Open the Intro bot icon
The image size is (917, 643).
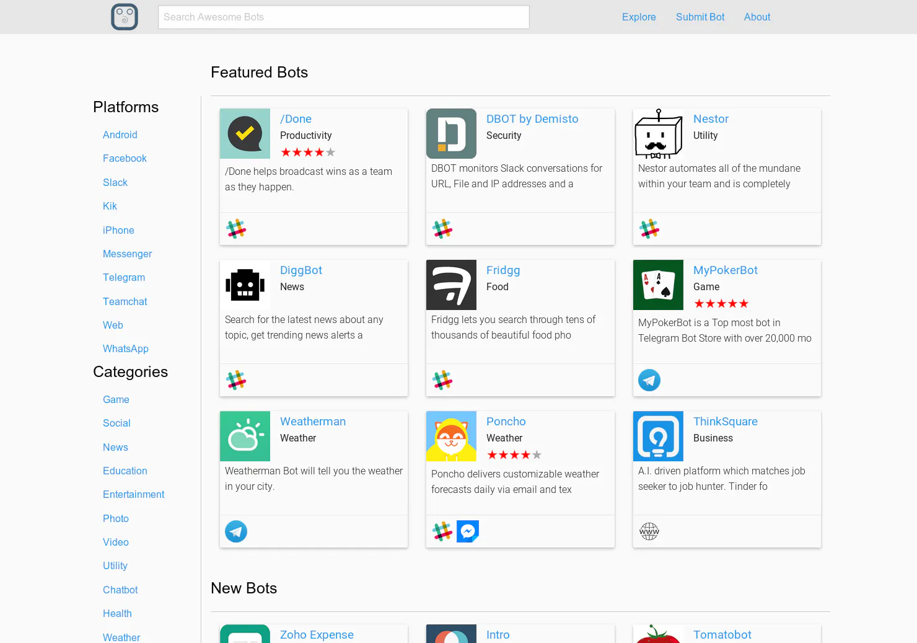tap(451, 634)
